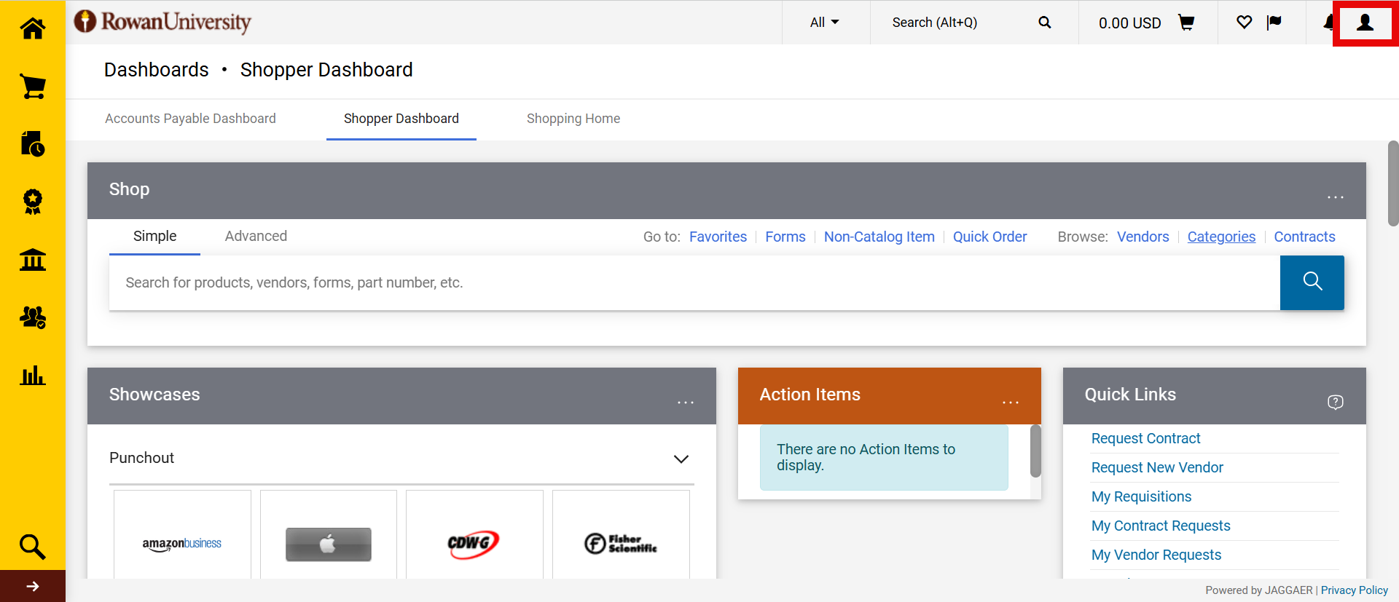Open the bar chart Reporting icon
Image resolution: width=1399 pixels, height=602 pixels.
pyautogui.click(x=32, y=376)
